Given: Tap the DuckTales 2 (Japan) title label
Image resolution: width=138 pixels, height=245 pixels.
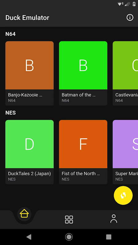Looking at the screenshot, I should [29, 174].
